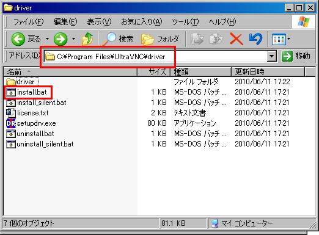Image resolution: width=319 pixels, height=235 pixels.
Task: Click the green Forward arrow button
Action: (x=61, y=39)
